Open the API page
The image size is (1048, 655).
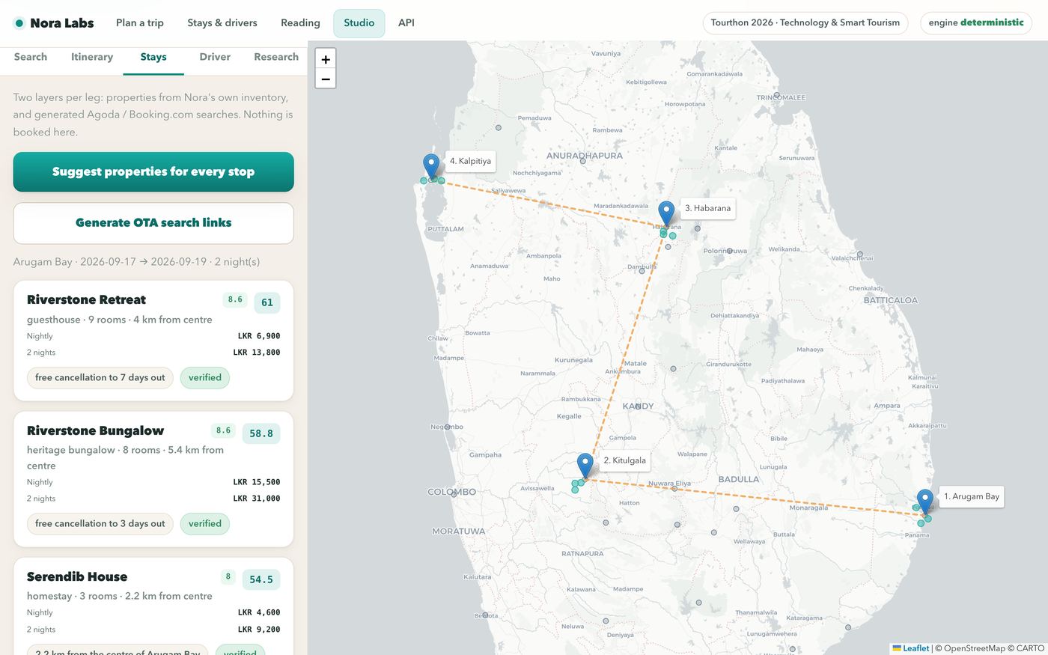click(x=406, y=23)
